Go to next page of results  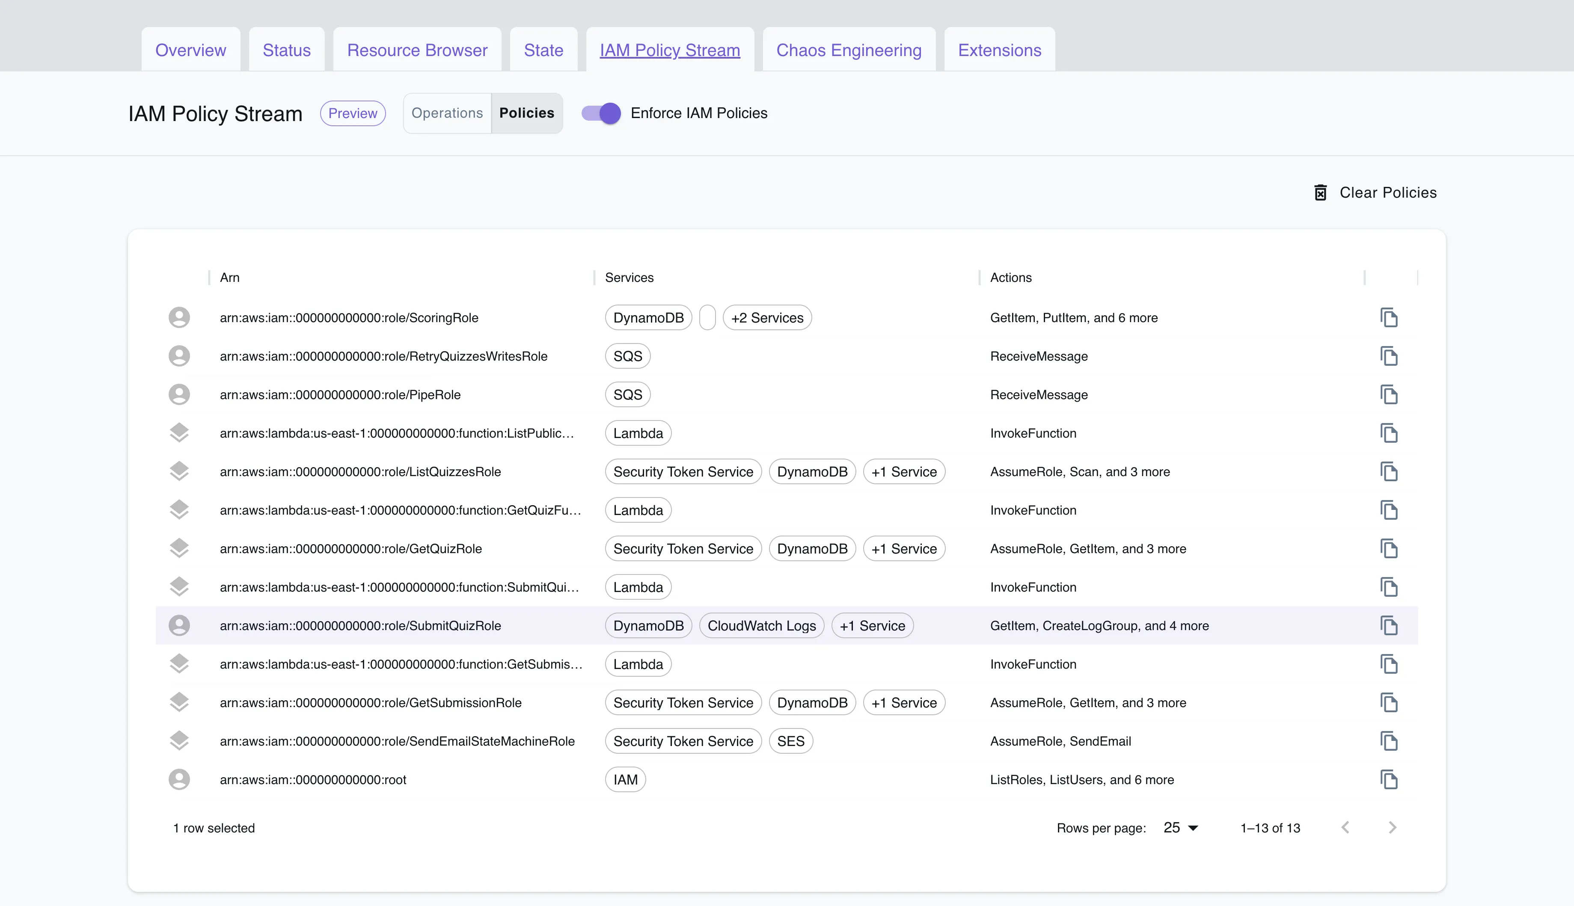click(1392, 828)
